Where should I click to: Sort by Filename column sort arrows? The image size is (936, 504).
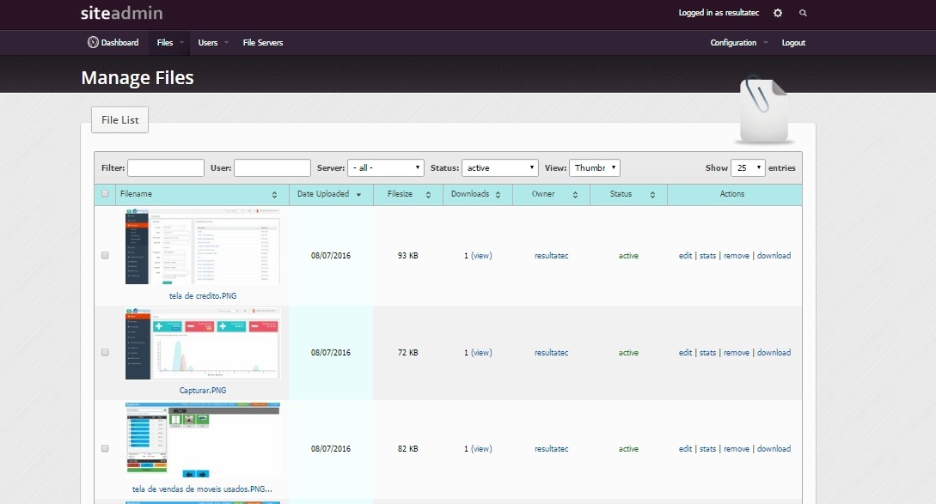click(274, 195)
